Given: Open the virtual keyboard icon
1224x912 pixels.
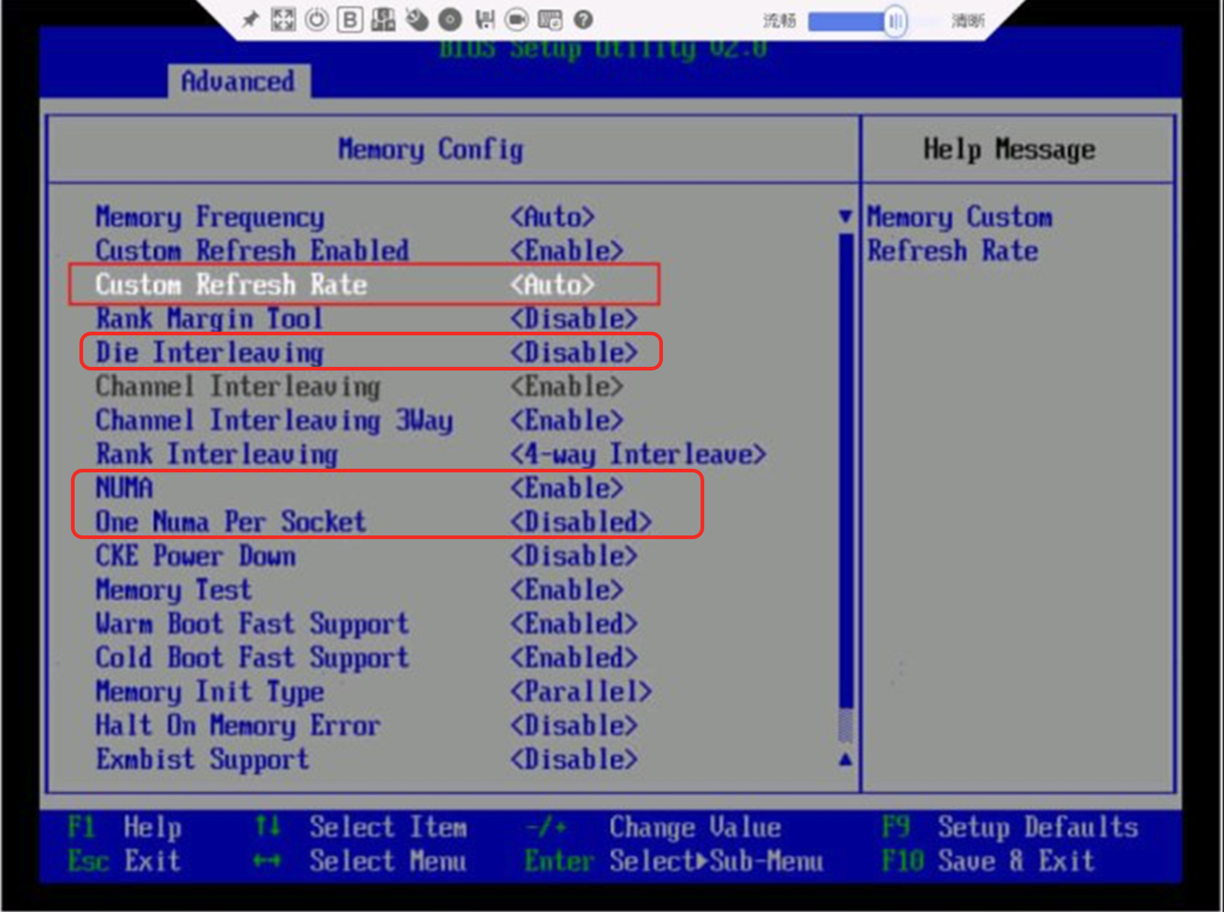Looking at the screenshot, I should tap(550, 20).
